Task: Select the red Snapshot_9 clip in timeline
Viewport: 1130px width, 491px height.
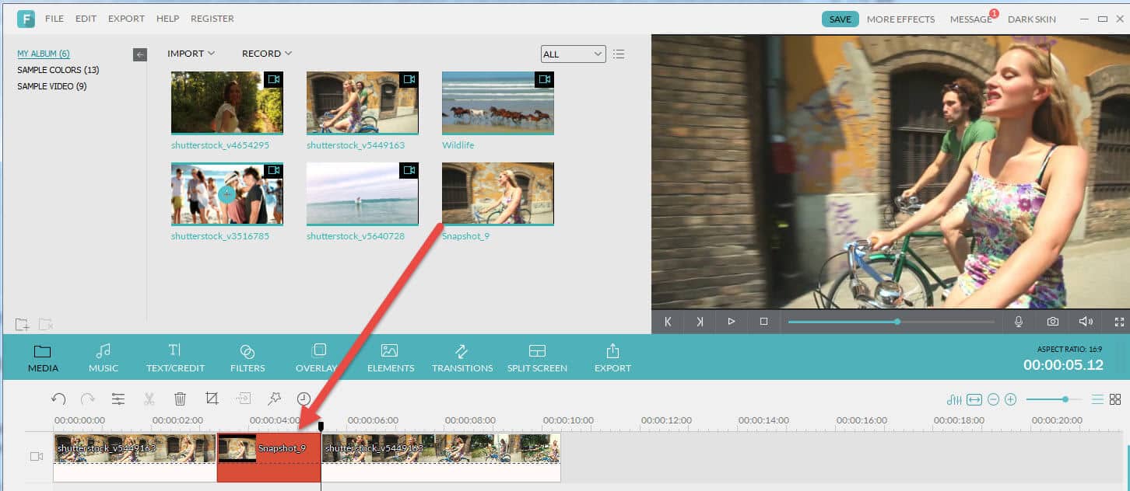Action: (269, 458)
